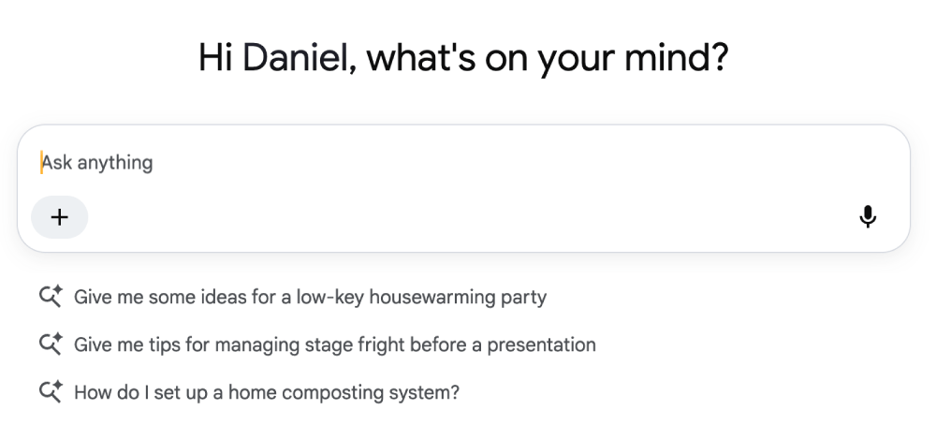Open the plus attachment menu button
This screenshot has width=936, height=439.
tap(59, 217)
